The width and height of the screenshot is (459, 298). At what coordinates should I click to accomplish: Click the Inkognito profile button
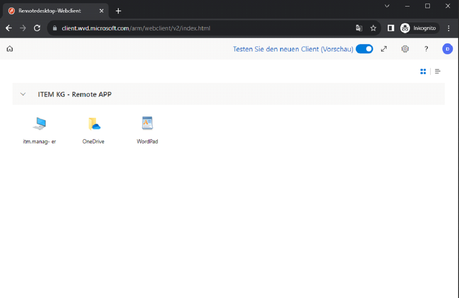[419, 28]
